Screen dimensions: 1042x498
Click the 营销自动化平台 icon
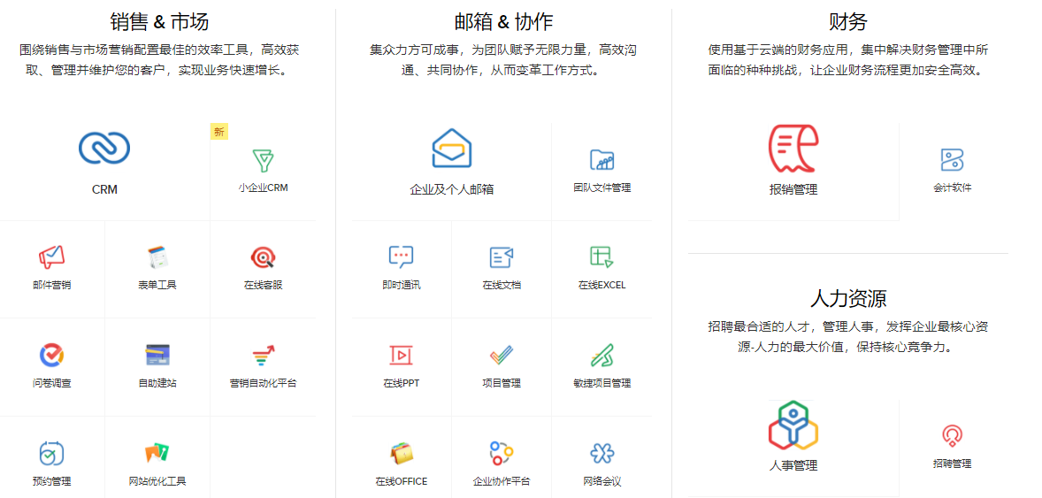coord(263,356)
